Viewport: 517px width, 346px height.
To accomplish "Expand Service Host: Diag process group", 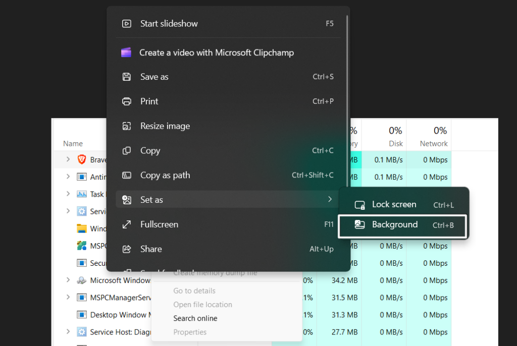I will click(68, 332).
